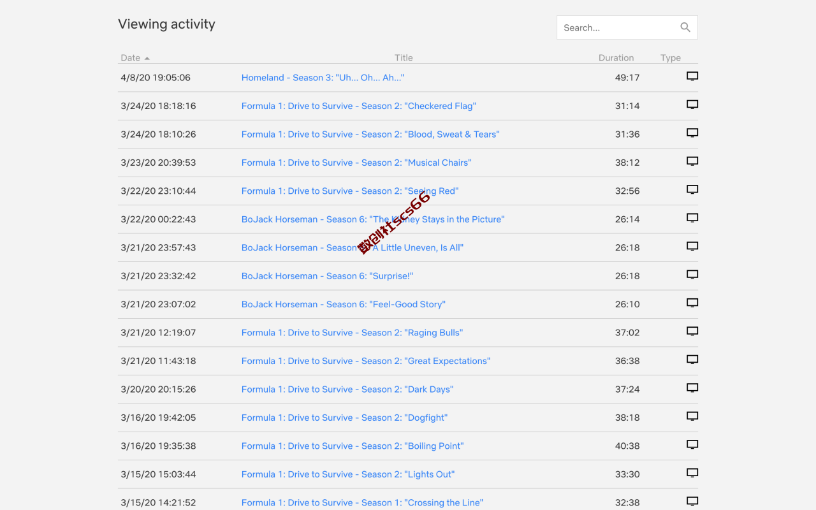Click the device icon for Seeing Red row
This screenshot has width=816, height=510.
point(692,190)
